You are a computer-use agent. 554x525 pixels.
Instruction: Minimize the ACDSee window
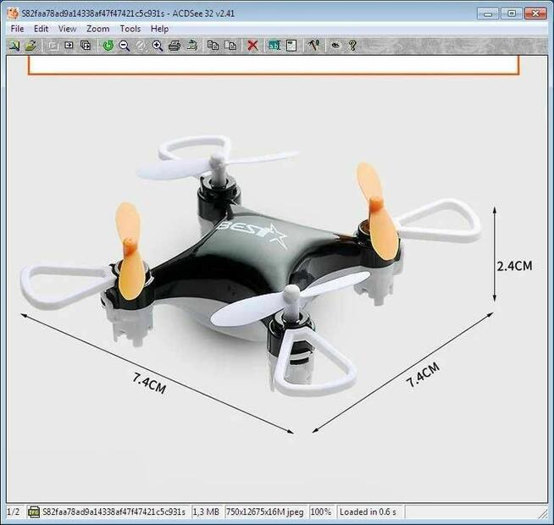(488, 14)
